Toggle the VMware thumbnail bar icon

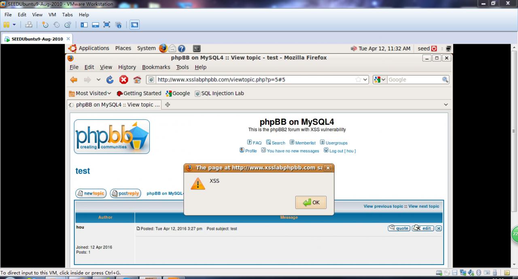click(96, 25)
